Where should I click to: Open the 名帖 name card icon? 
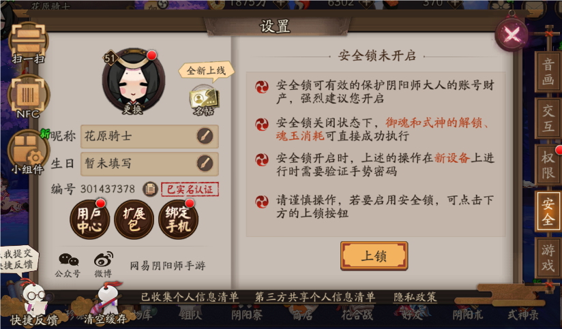point(203,100)
